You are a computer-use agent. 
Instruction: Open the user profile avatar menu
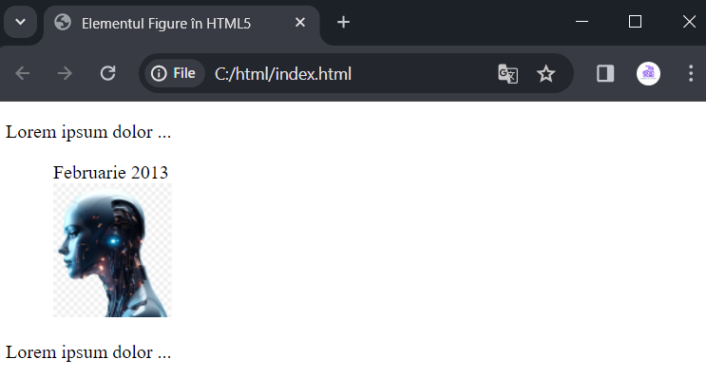click(648, 74)
